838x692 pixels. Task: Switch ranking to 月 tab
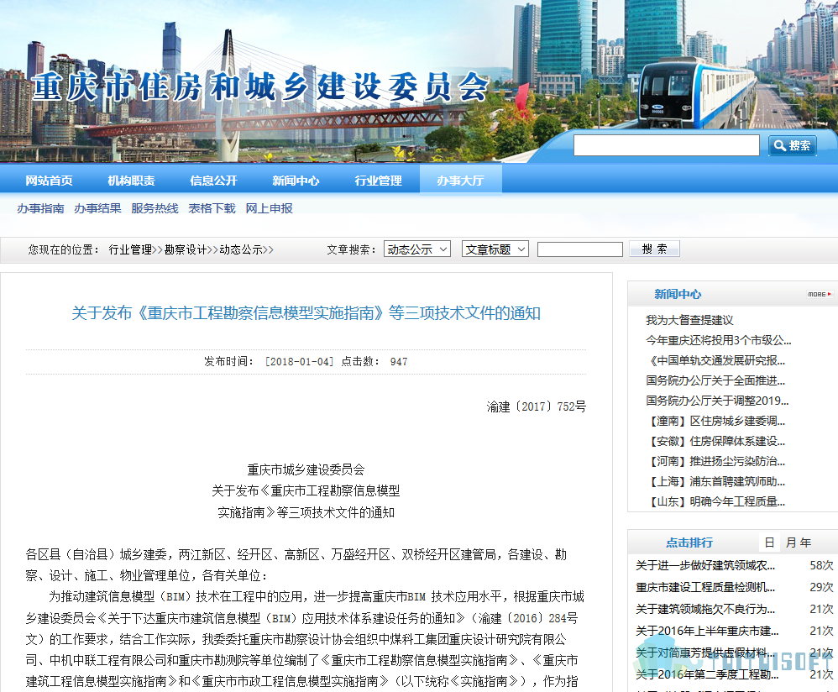(x=791, y=543)
